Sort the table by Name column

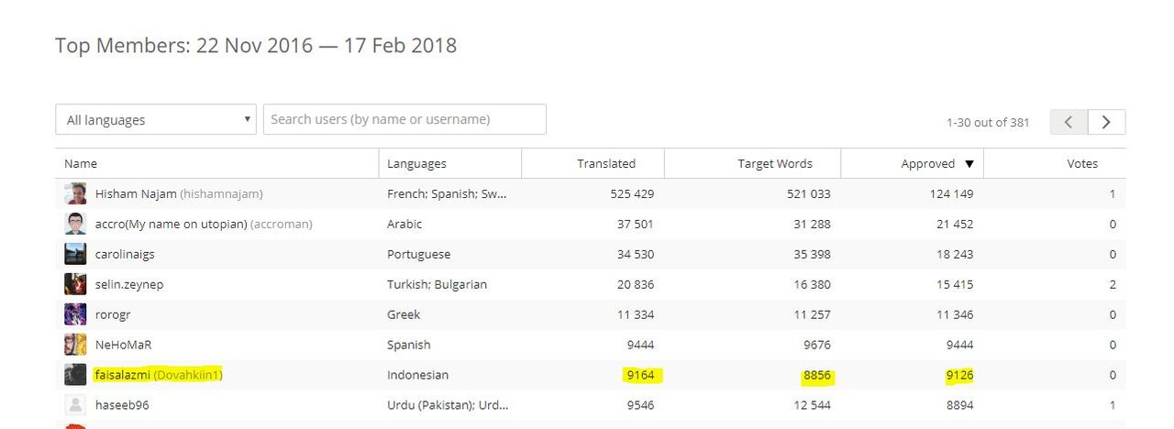pyautogui.click(x=81, y=163)
